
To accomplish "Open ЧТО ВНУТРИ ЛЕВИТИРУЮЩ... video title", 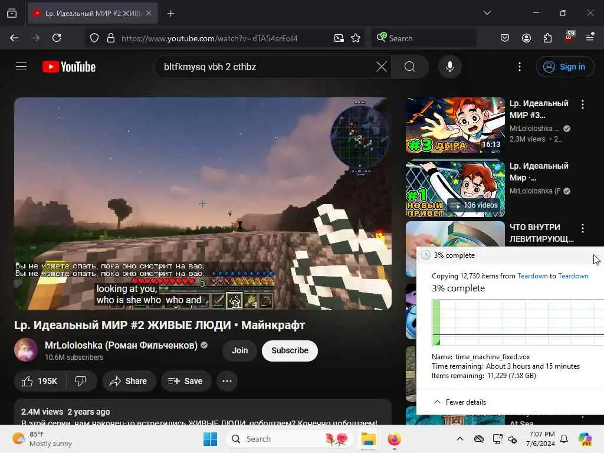I will [x=541, y=233].
